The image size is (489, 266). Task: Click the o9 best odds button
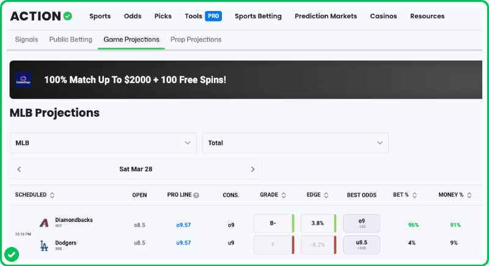(x=361, y=223)
